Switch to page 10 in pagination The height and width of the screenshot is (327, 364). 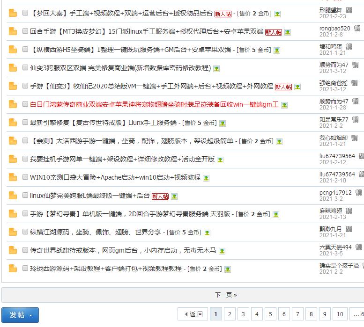tap(340, 314)
